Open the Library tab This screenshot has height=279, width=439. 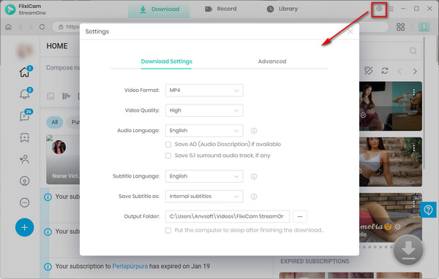tap(282, 9)
